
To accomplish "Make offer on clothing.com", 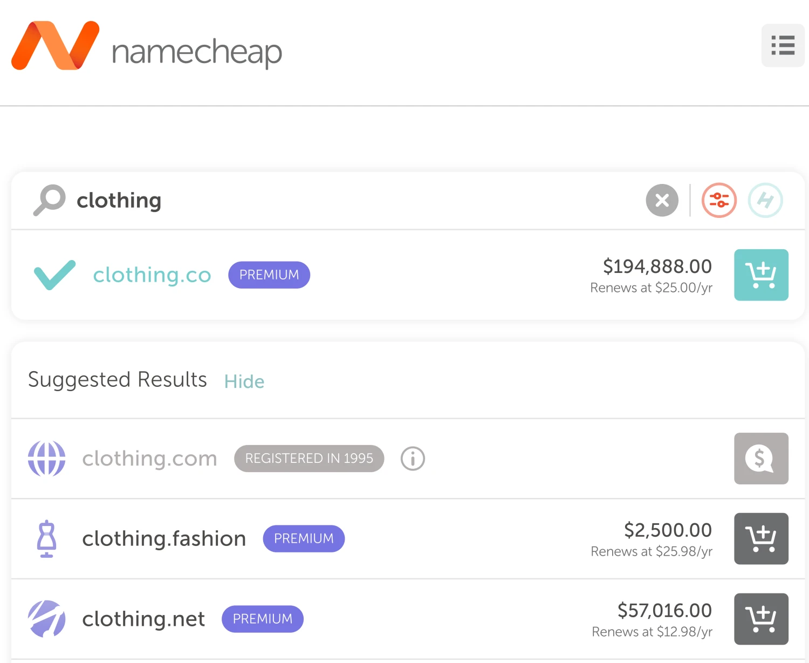I will coord(760,459).
